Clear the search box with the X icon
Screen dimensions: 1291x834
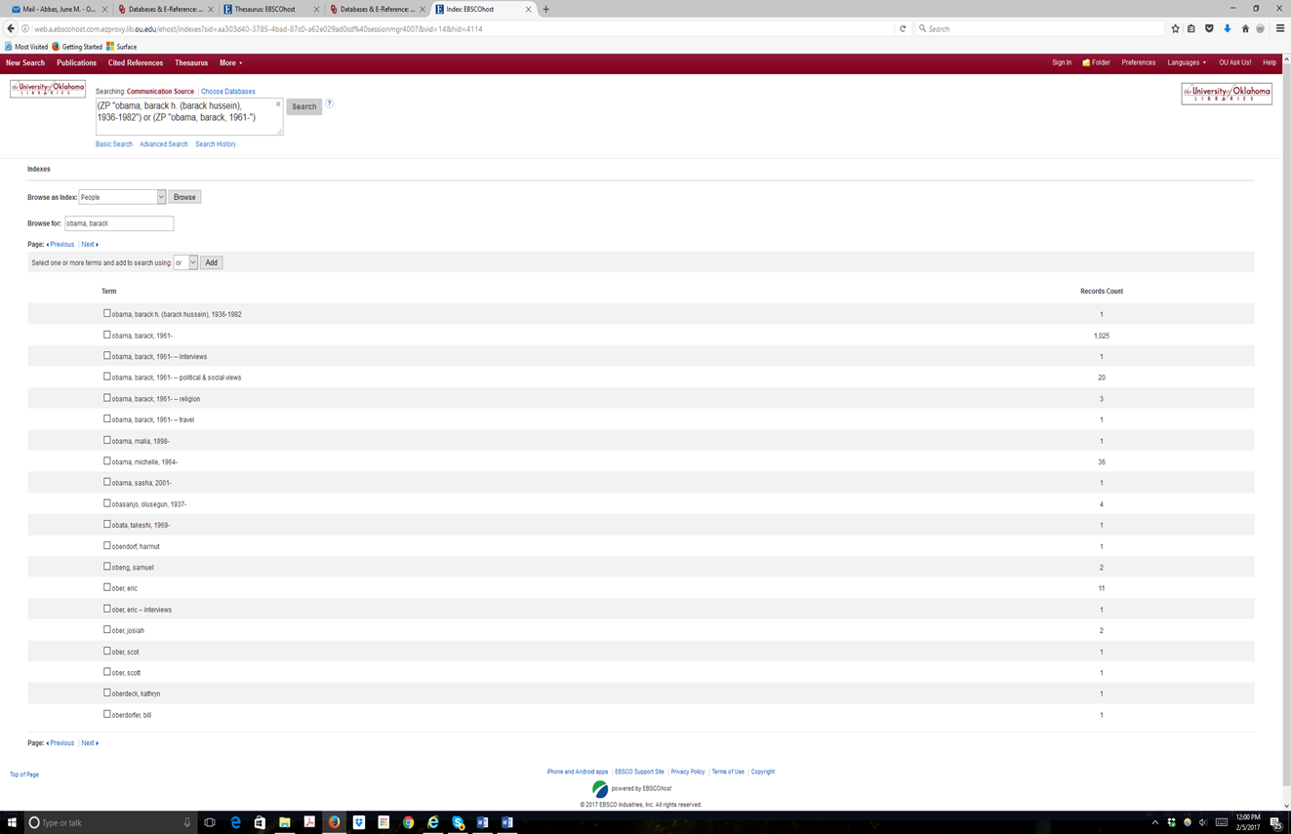click(278, 104)
